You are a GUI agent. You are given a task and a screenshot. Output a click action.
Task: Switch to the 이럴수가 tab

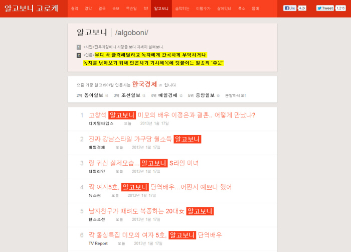tap(203, 9)
